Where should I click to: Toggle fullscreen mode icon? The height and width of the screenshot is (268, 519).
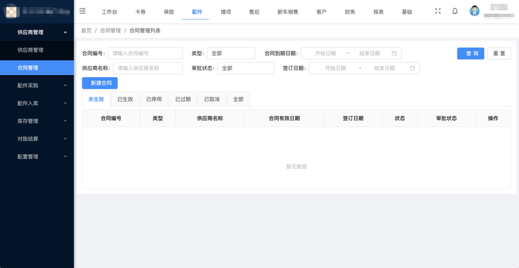coord(437,11)
